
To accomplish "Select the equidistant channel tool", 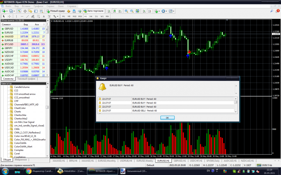I will [33, 17].
